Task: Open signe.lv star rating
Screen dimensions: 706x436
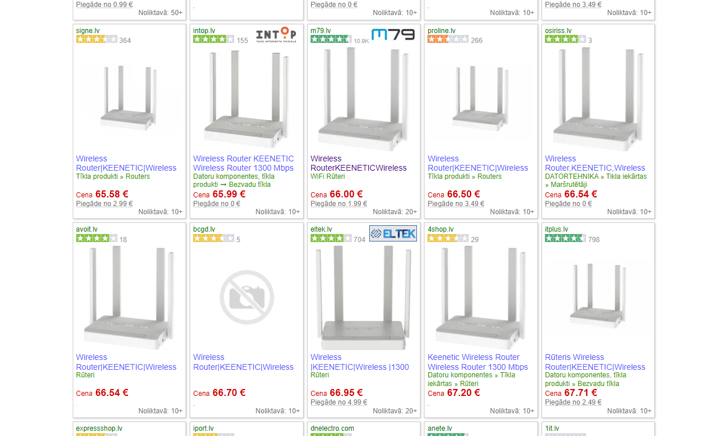Action: click(x=97, y=39)
